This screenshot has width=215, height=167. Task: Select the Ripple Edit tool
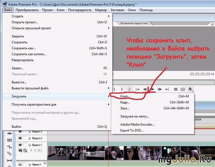pos(9,133)
